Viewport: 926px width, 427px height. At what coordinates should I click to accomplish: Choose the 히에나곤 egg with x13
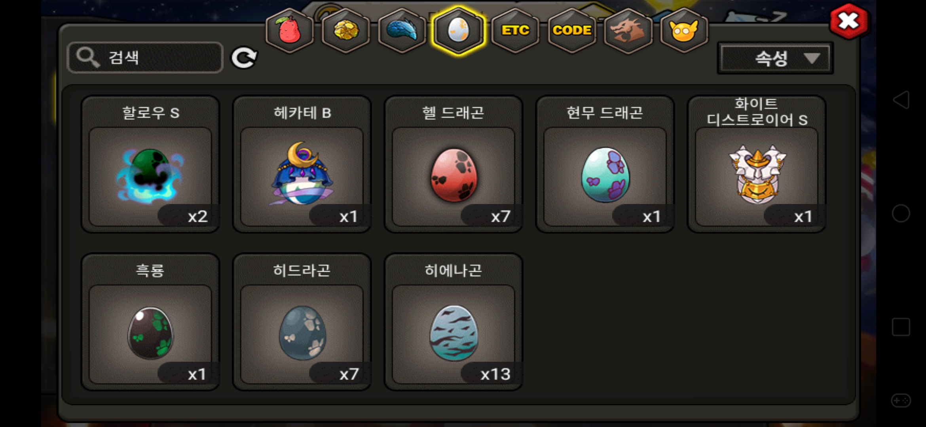pos(454,322)
